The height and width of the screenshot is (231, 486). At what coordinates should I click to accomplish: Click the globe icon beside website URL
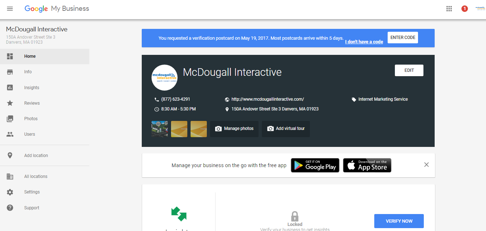coord(227,99)
